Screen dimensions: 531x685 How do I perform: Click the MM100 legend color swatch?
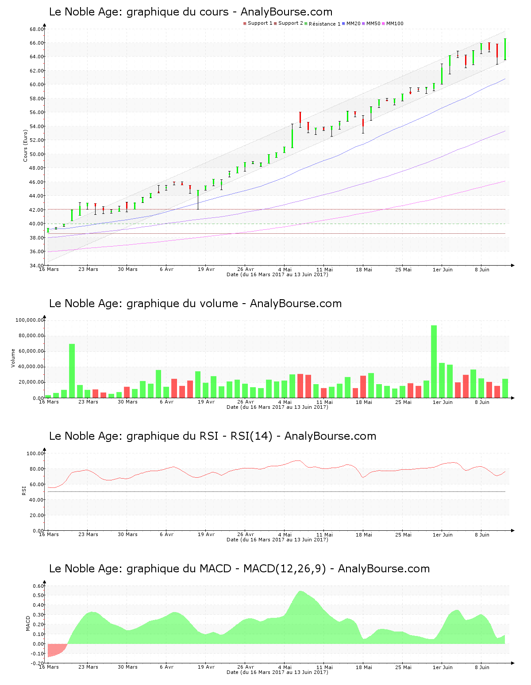pos(384,23)
